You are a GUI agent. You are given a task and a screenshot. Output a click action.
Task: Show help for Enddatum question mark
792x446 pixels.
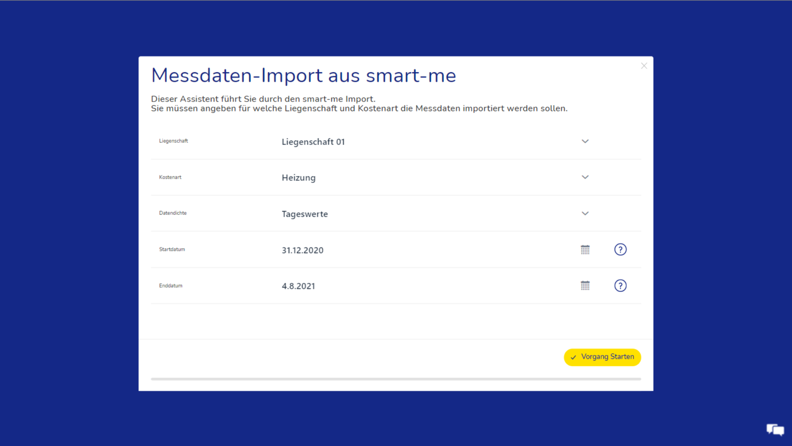pos(620,286)
